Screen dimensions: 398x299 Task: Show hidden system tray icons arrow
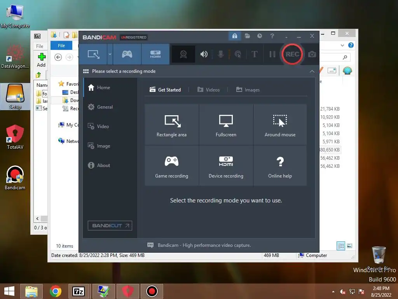[x=333, y=292]
